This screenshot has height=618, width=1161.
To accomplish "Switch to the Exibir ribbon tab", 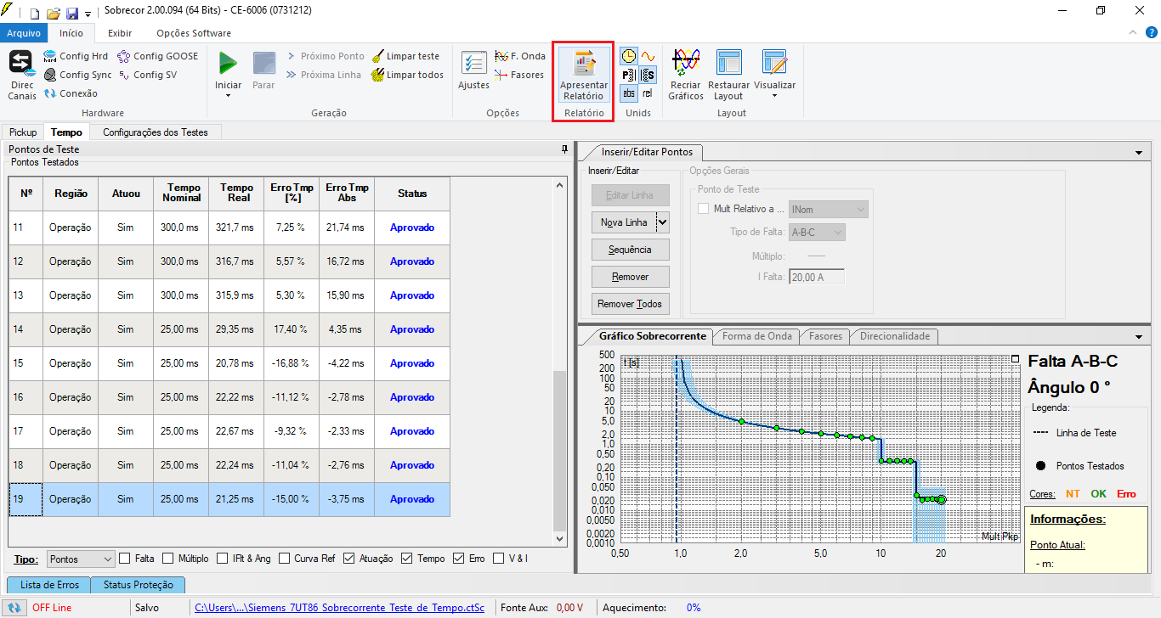I will pyautogui.click(x=119, y=33).
